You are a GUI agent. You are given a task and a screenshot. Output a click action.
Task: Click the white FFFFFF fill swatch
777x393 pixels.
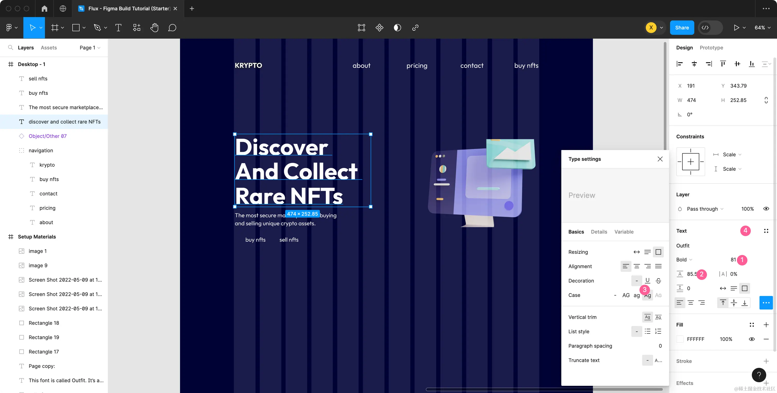click(680, 339)
